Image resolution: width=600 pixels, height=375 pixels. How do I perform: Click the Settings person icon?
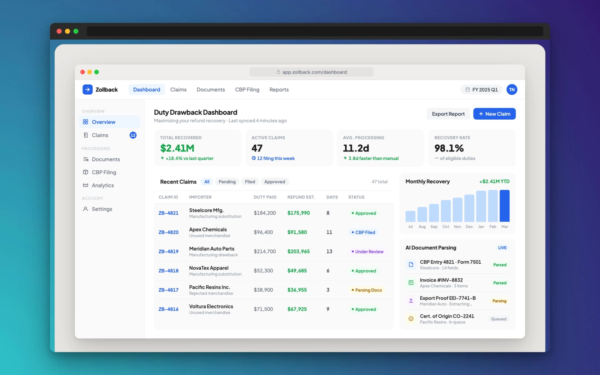tap(85, 209)
